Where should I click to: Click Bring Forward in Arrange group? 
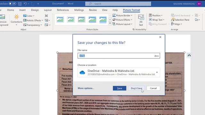[x=158, y=24]
